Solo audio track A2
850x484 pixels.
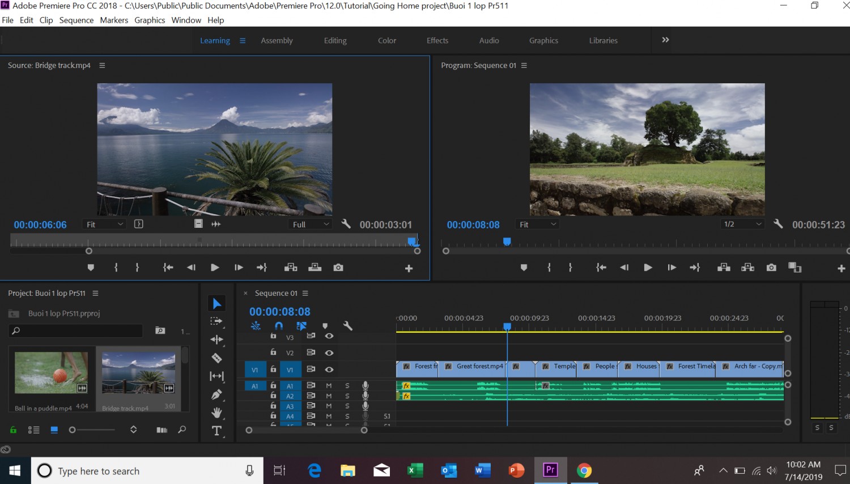tap(347, 396)
